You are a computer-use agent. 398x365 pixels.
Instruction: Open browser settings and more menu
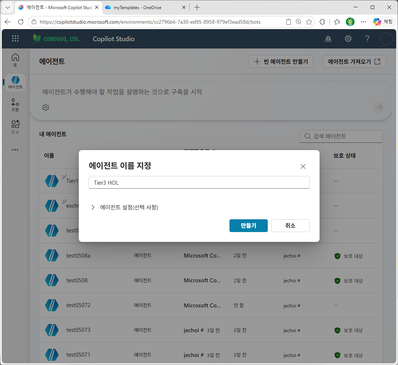pos(363,22)
